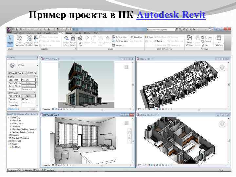The image size is (236, 177).
Task: Click the Detail Level Medium value field
Action: (29, 80)
